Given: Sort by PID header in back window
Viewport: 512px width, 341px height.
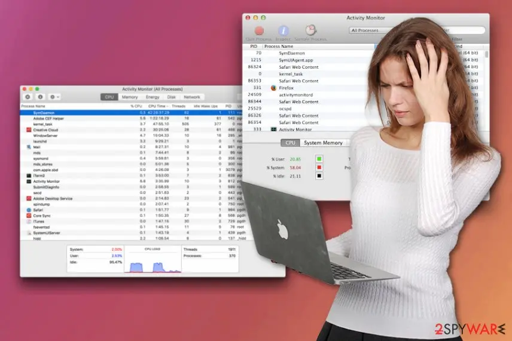Looking at the screenshot, I should click(254, 47).
